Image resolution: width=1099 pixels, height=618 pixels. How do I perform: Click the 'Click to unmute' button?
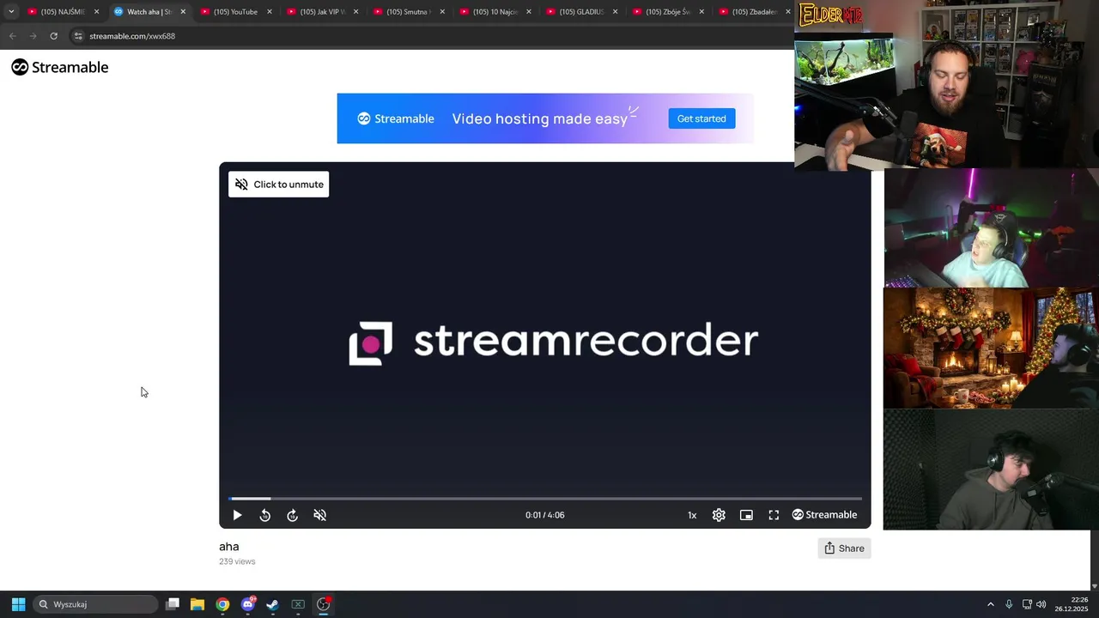tap(278, 185)
